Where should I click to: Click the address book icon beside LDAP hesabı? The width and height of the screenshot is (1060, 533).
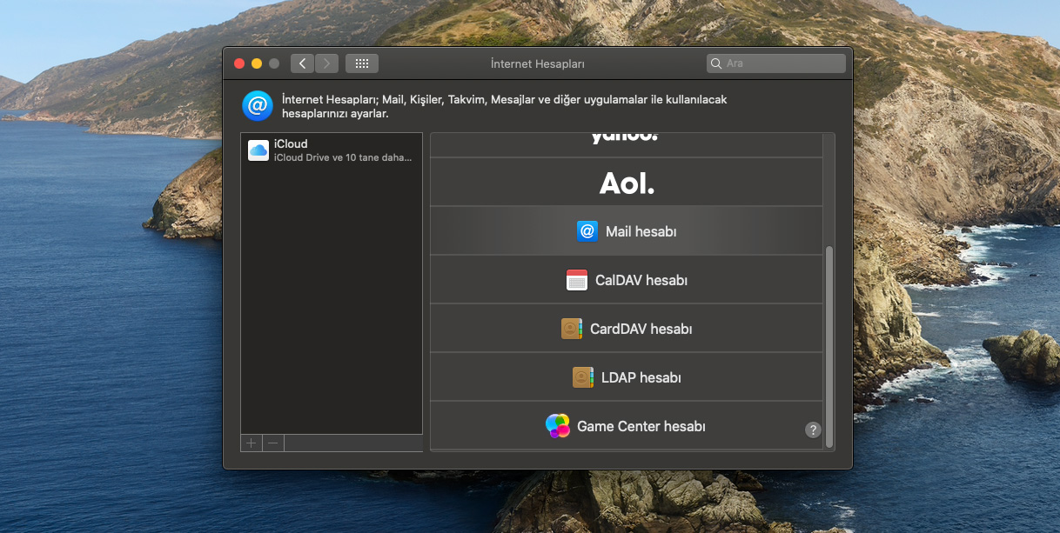coord(583,377)
